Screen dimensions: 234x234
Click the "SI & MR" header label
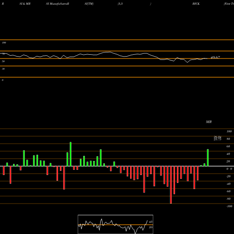pos(25,4)
